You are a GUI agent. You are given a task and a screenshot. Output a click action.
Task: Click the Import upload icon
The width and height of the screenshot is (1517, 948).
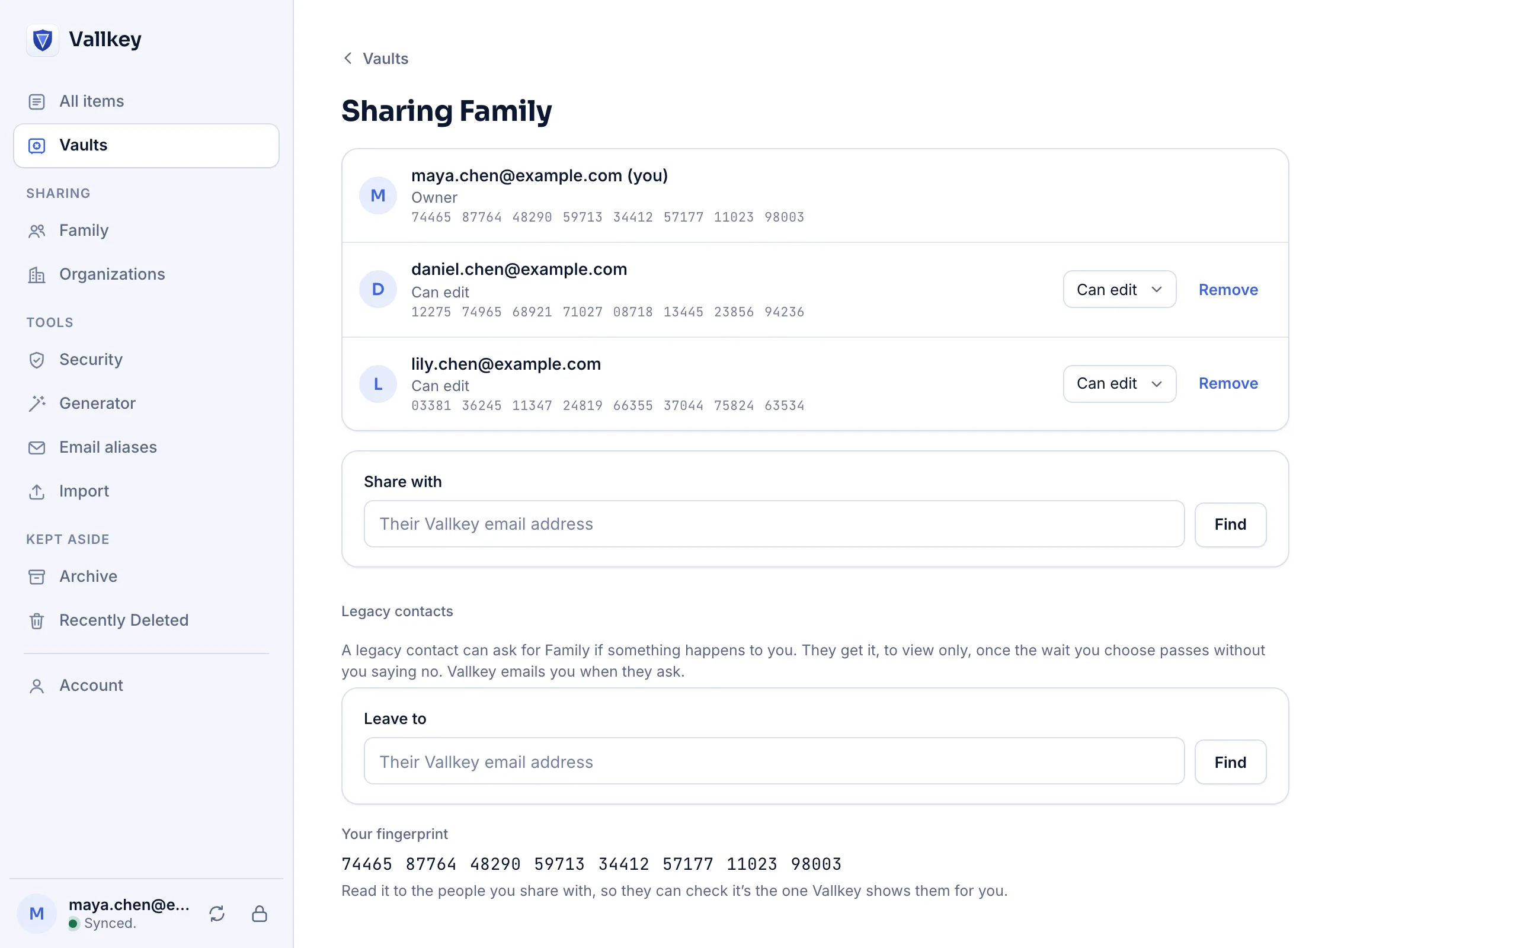coord(37,492)
